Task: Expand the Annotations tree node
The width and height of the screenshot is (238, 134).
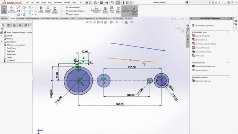Action: tap(1, 42)
